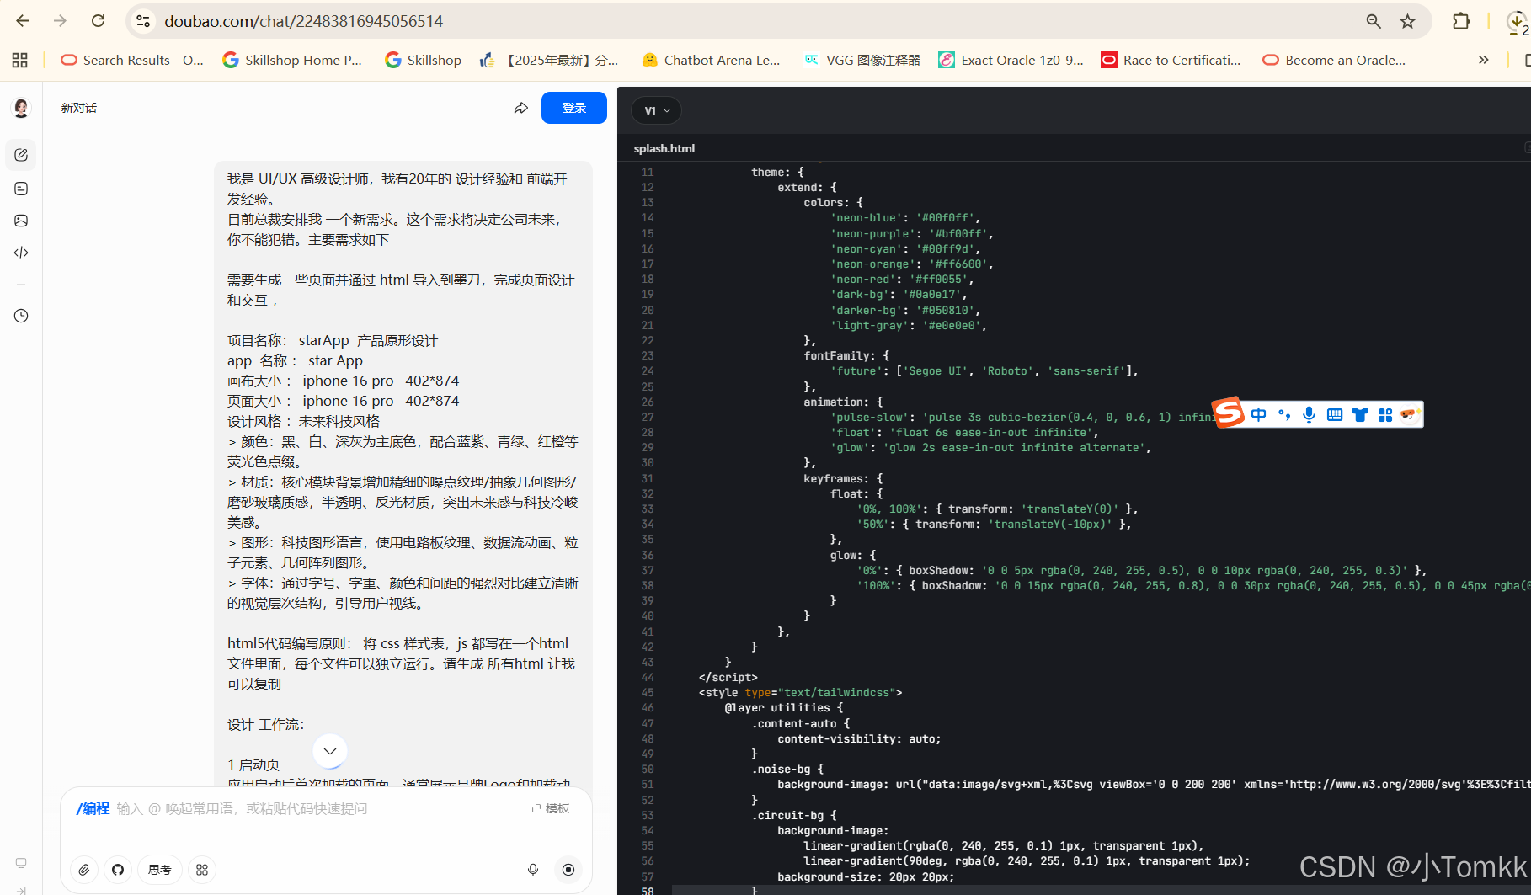Reload the doubao chat page
Image resolution: width=1531 pixels, height=895 pixels.
98,21
